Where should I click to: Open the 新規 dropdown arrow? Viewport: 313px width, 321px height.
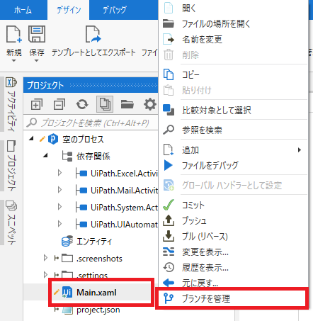pyautogui.click(x=14, y=61)
